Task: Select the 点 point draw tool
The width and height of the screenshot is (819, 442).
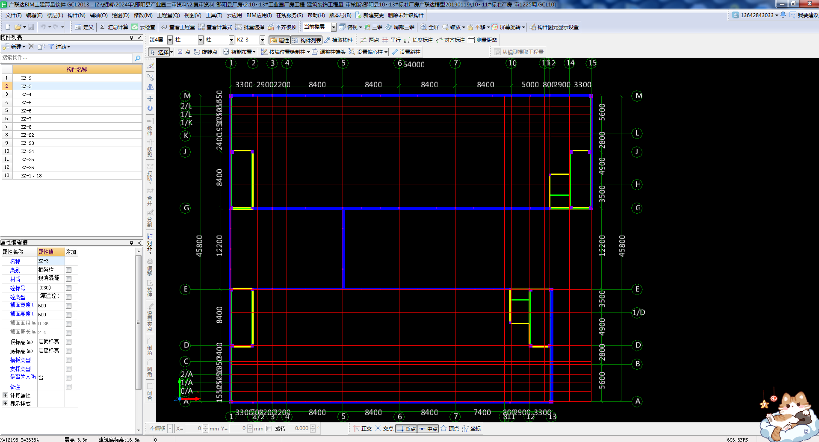Action: coord(184,52)
